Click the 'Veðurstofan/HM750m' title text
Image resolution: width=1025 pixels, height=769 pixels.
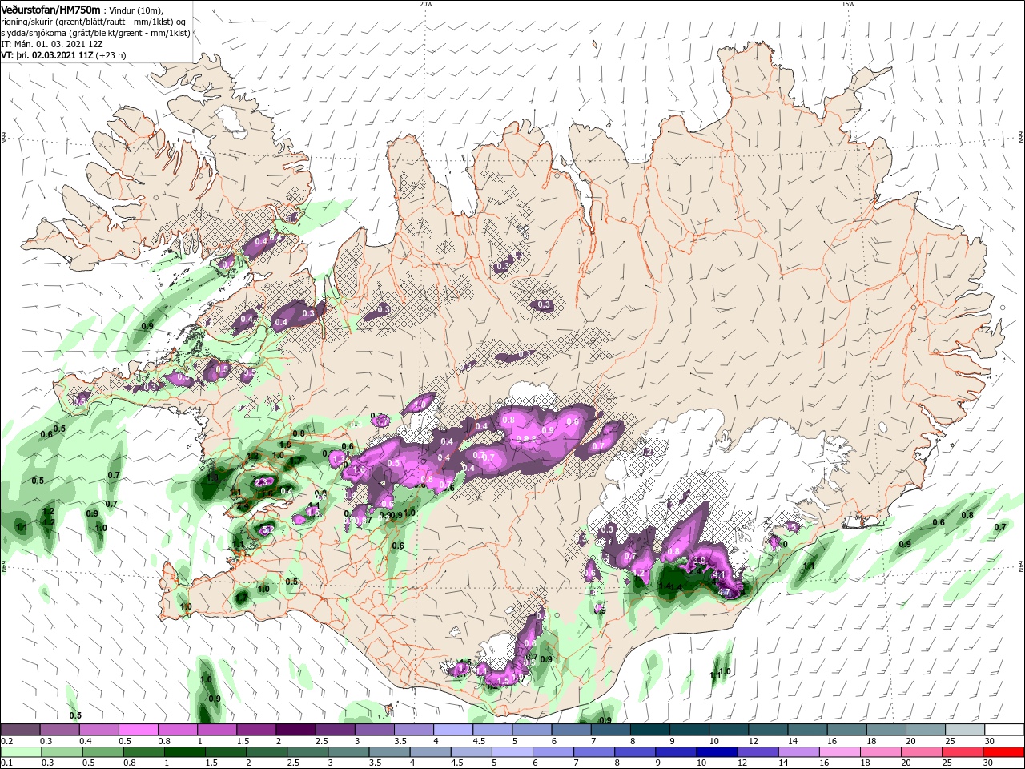coord(50,10)
